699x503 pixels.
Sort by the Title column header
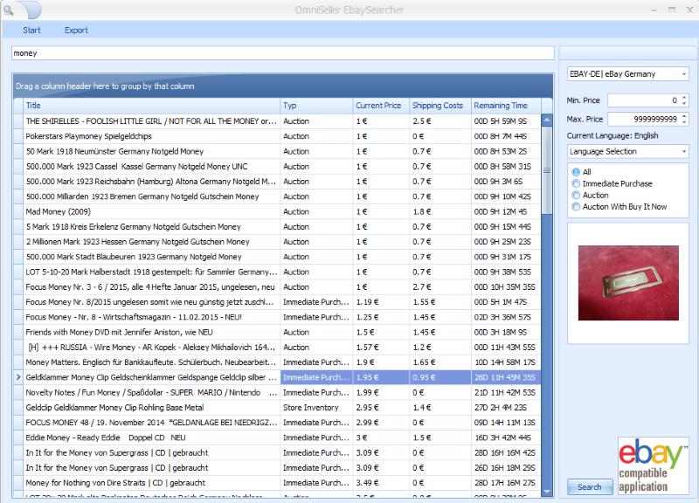[x=151, y=106]
